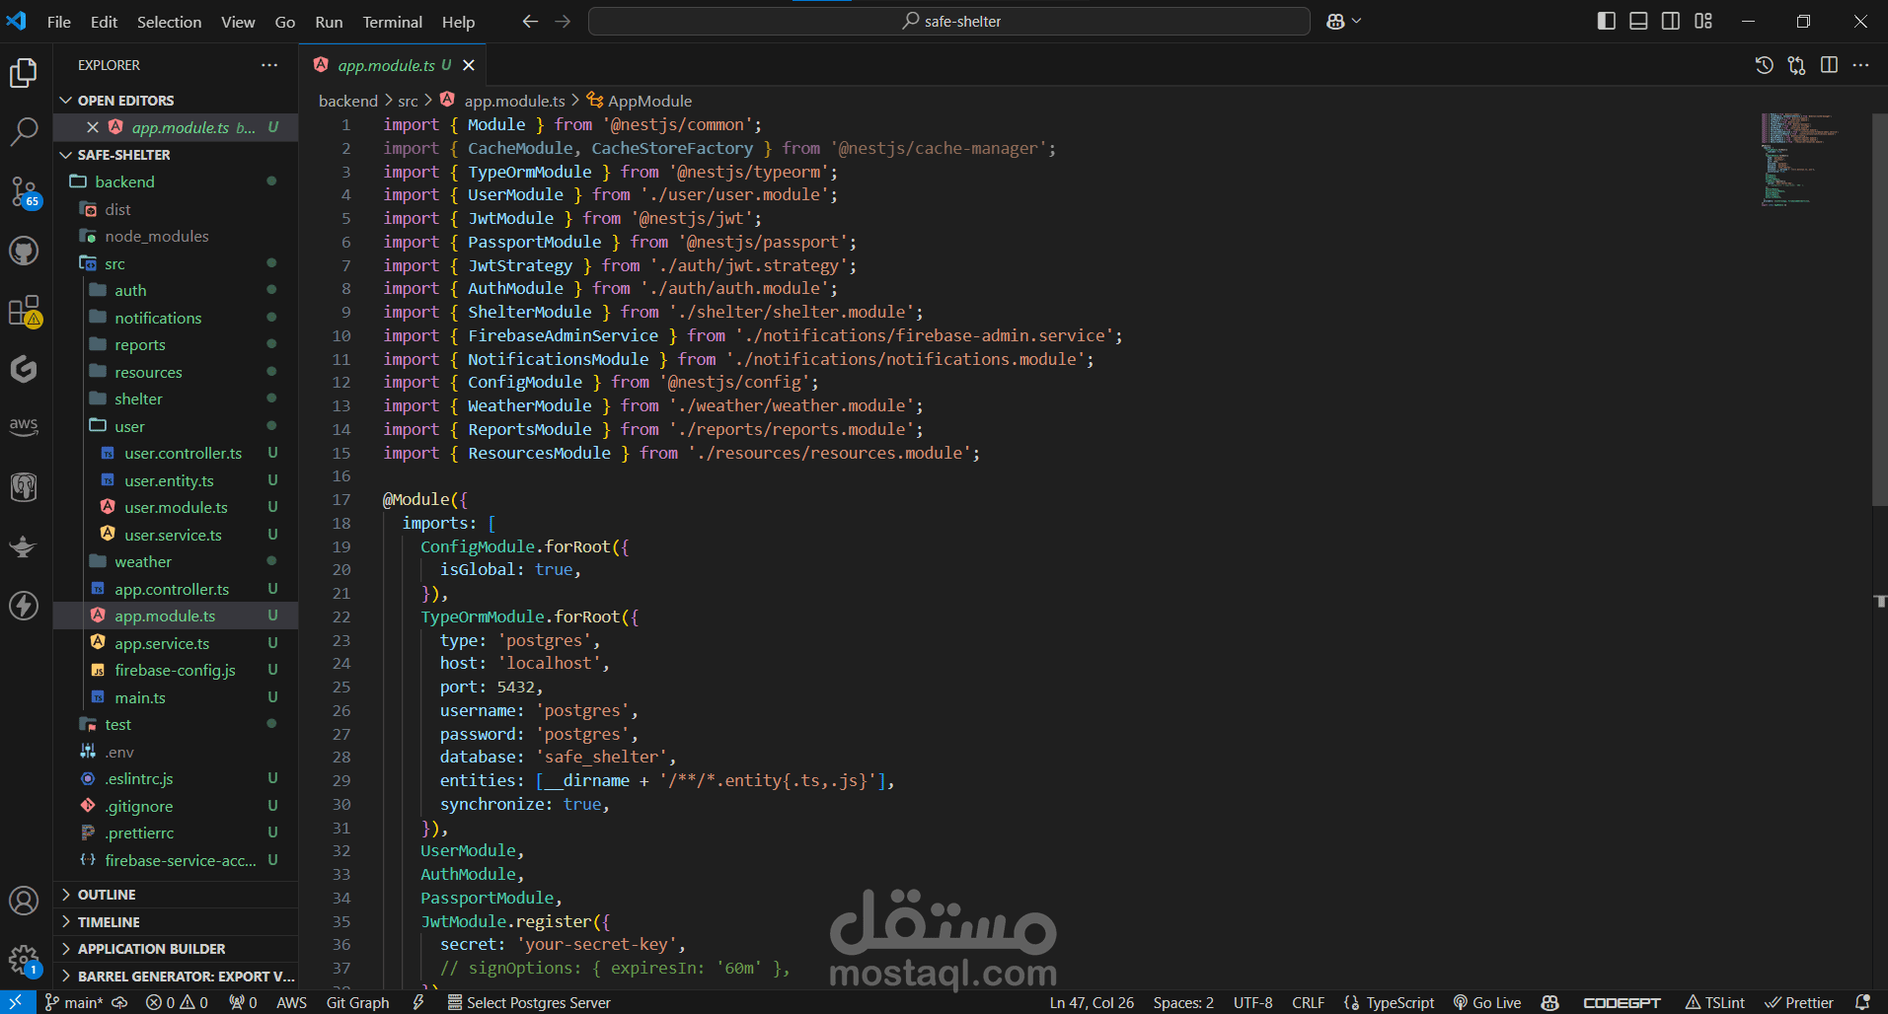Open the Copilot dropdown chevron in title bar
Screen dimensions: 1888x1014
(x=1357, y=21)
